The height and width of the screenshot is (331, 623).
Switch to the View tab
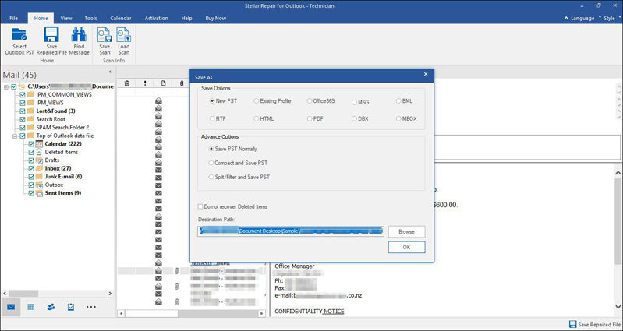point(66,18)
